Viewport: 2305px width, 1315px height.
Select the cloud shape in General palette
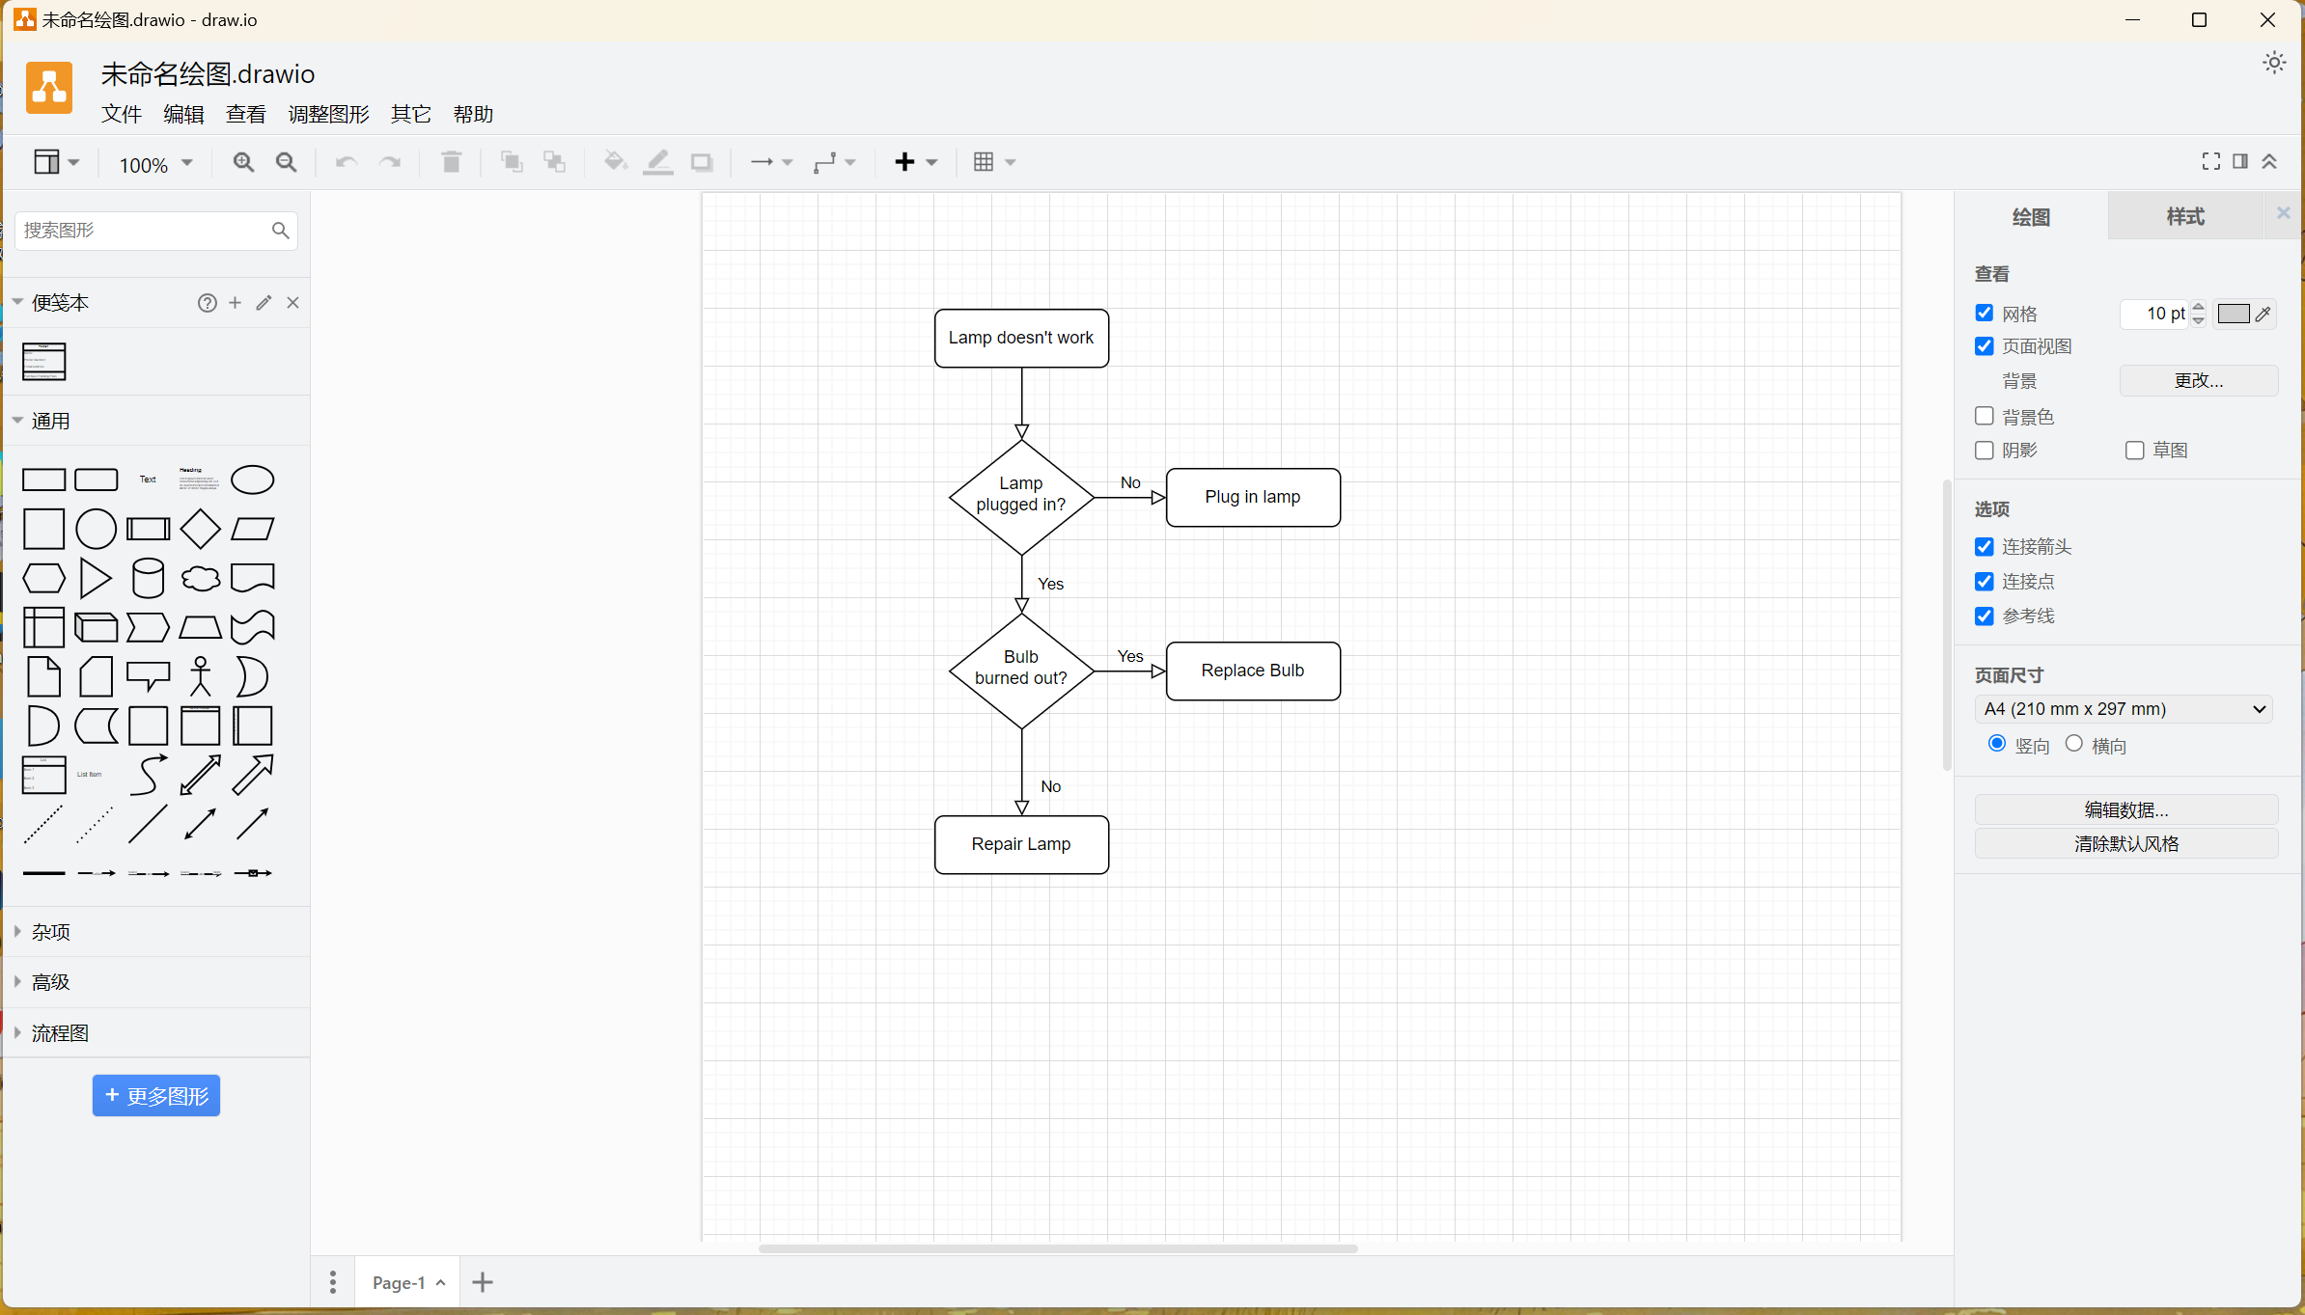point(200,578)
